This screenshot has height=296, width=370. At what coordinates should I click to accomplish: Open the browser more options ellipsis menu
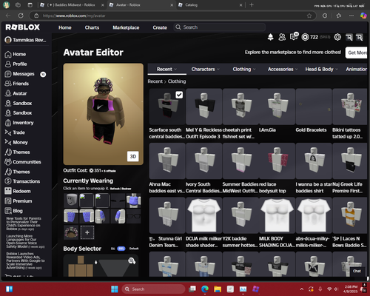351,16
